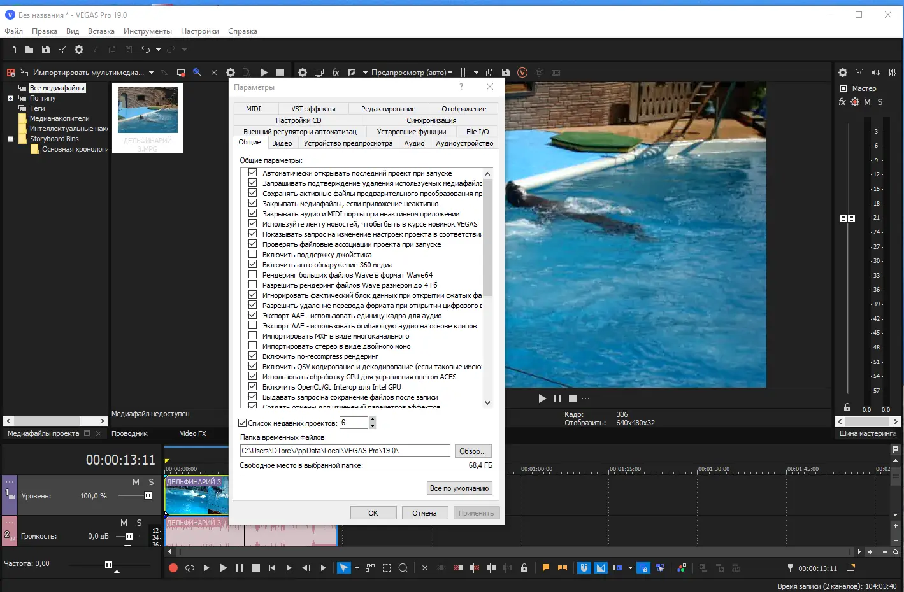Open media properties gear in Project Media toolbar
This screenshot has width=904, height=592.
pyautogui.click(x=231, y=73)
